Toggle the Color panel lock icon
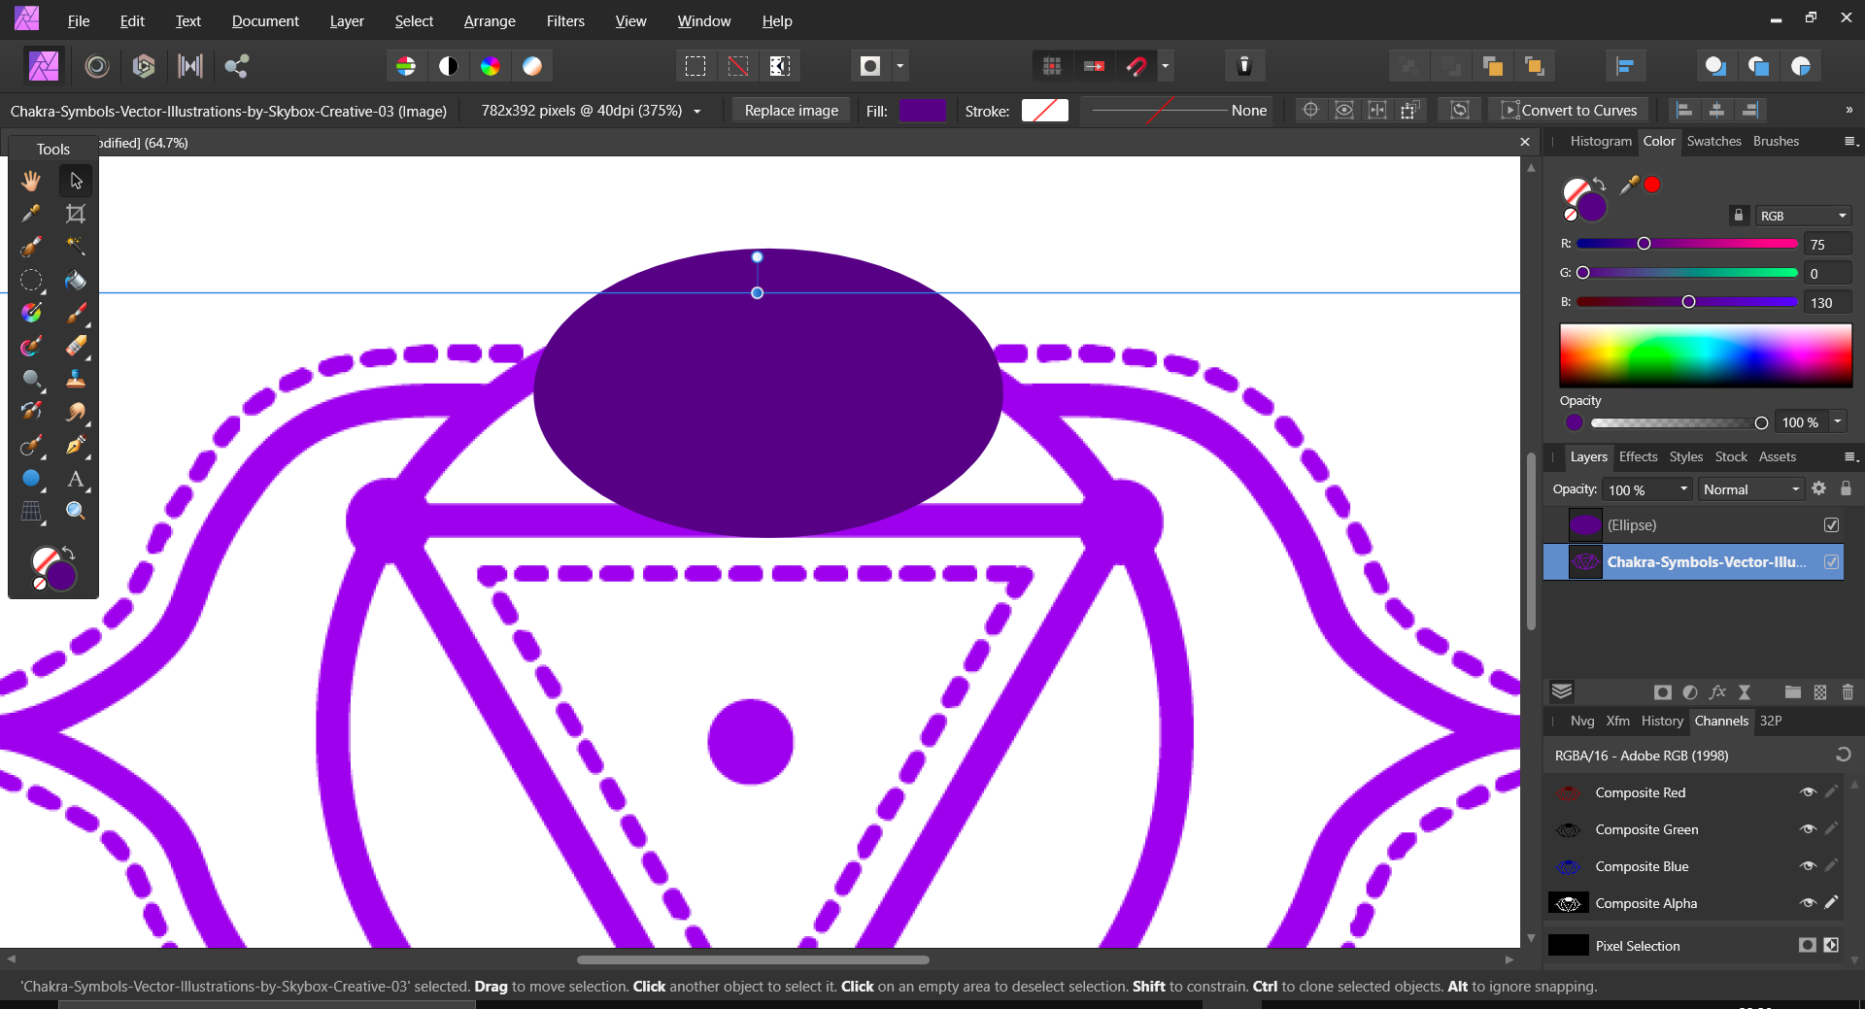The image size is (1865, 1009). tap(1739, 216)
